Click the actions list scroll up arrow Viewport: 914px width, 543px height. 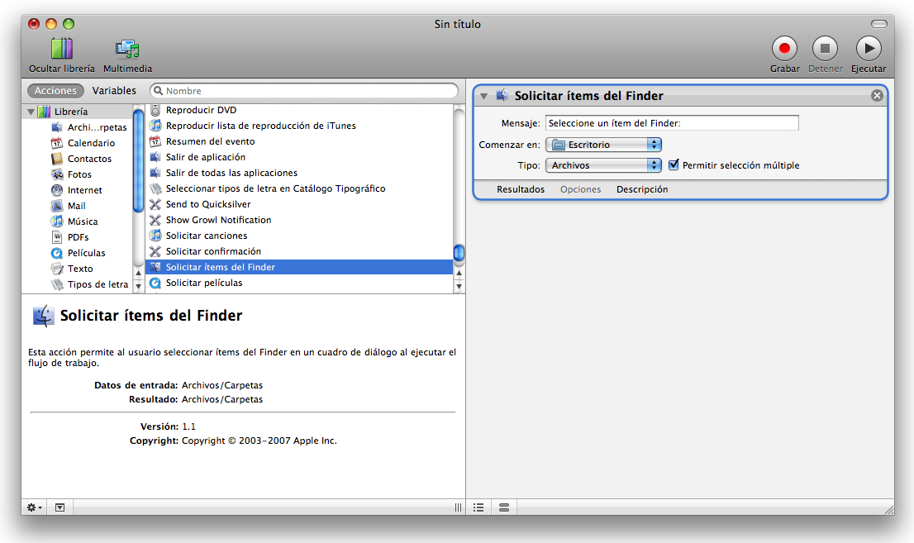tap(459, 273)
